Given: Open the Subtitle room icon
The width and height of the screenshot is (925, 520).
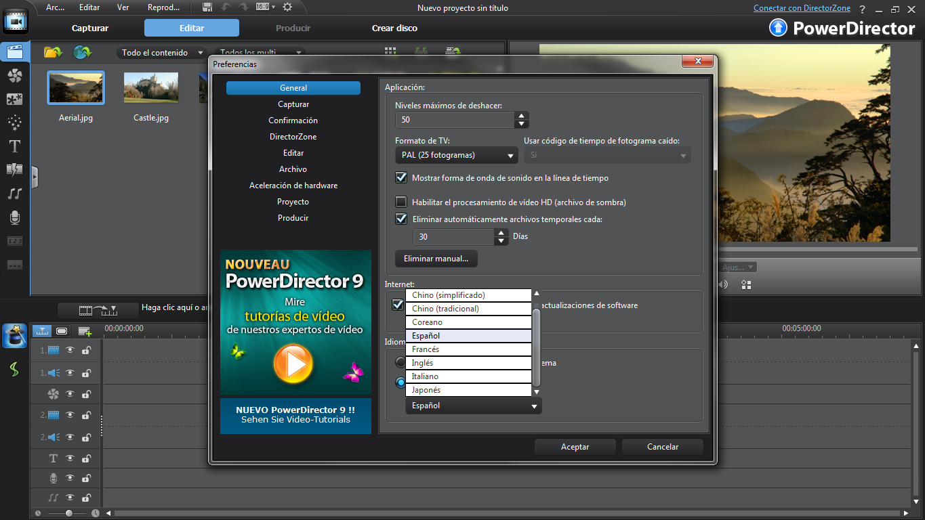Looking at the screenshot, I should click(x=14, y=264).
